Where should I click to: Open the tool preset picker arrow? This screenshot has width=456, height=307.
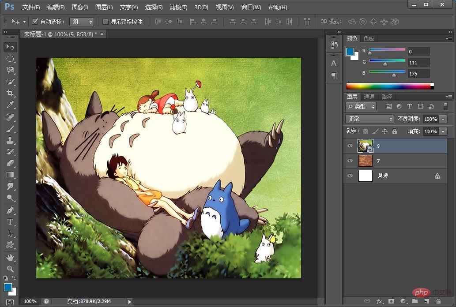click(x=24, y=22)
